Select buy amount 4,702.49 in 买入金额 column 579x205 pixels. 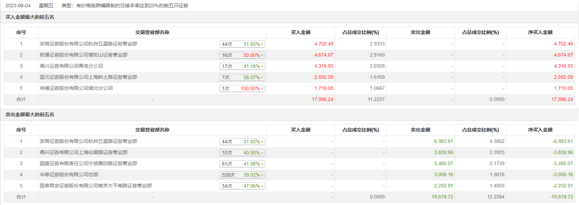pos(324,44)
